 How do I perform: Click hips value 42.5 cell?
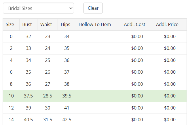pos(67,120)
